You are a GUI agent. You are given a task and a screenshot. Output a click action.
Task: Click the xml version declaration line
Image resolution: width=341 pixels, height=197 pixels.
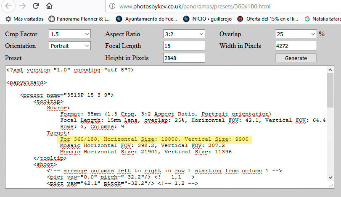70,70
